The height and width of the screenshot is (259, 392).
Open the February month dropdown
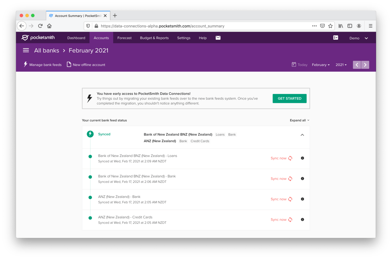(321, 65)
